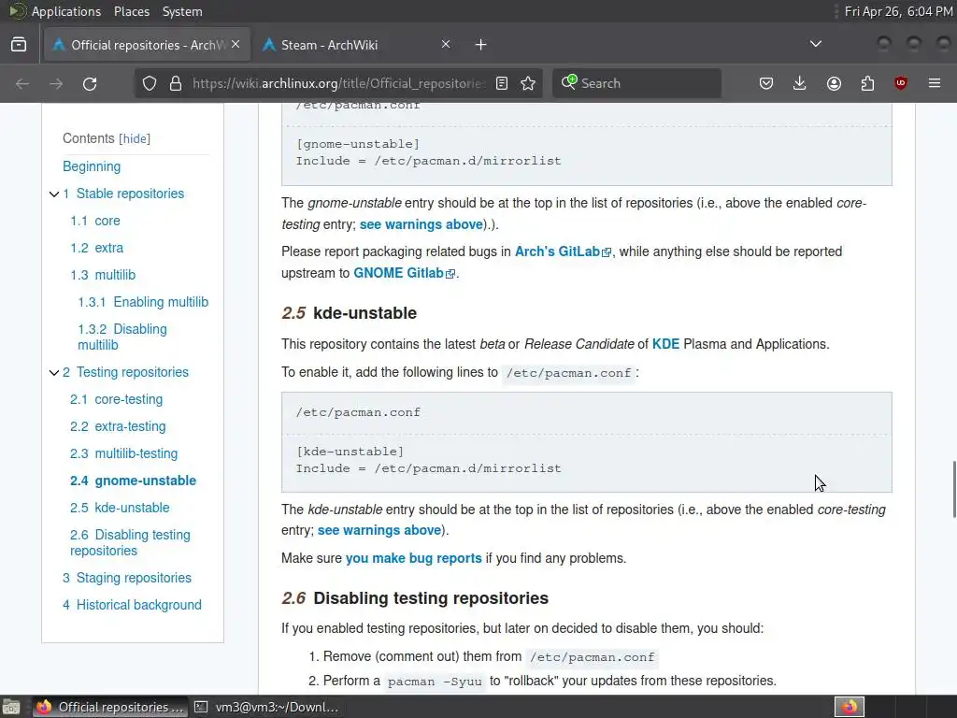
Task: Go to 1.2 extra section
Action: click(96, 248)
